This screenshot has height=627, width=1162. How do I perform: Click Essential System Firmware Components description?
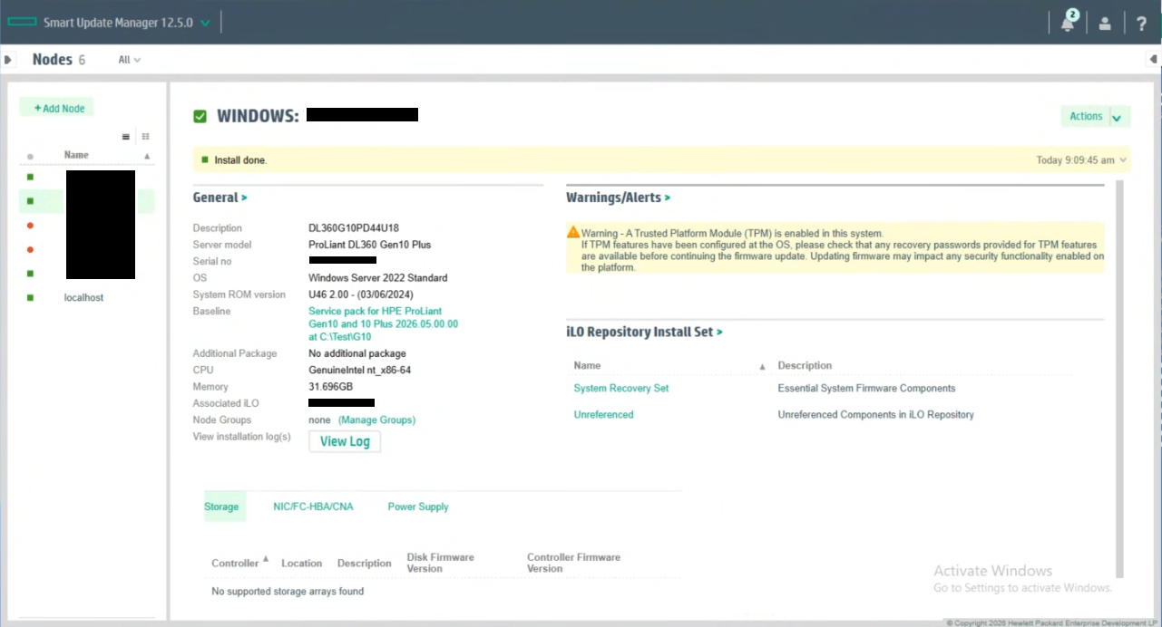point(866,388)
